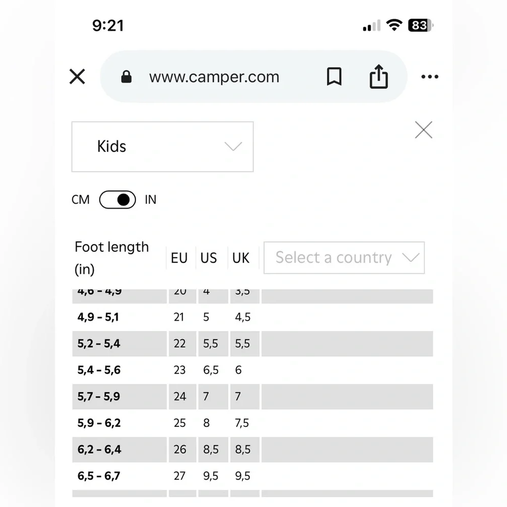Tap the battery indicator showing 83
This screenshot has width=507, height=507.
420,25
